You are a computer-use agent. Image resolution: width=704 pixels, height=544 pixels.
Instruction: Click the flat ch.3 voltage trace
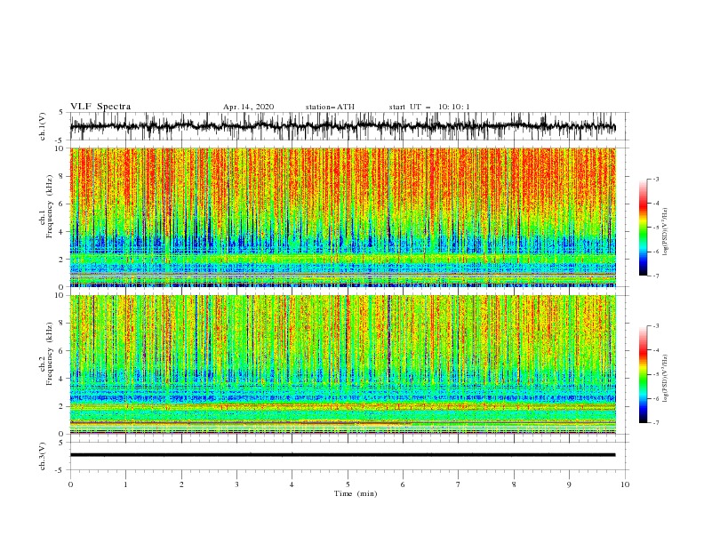(342, 455)
